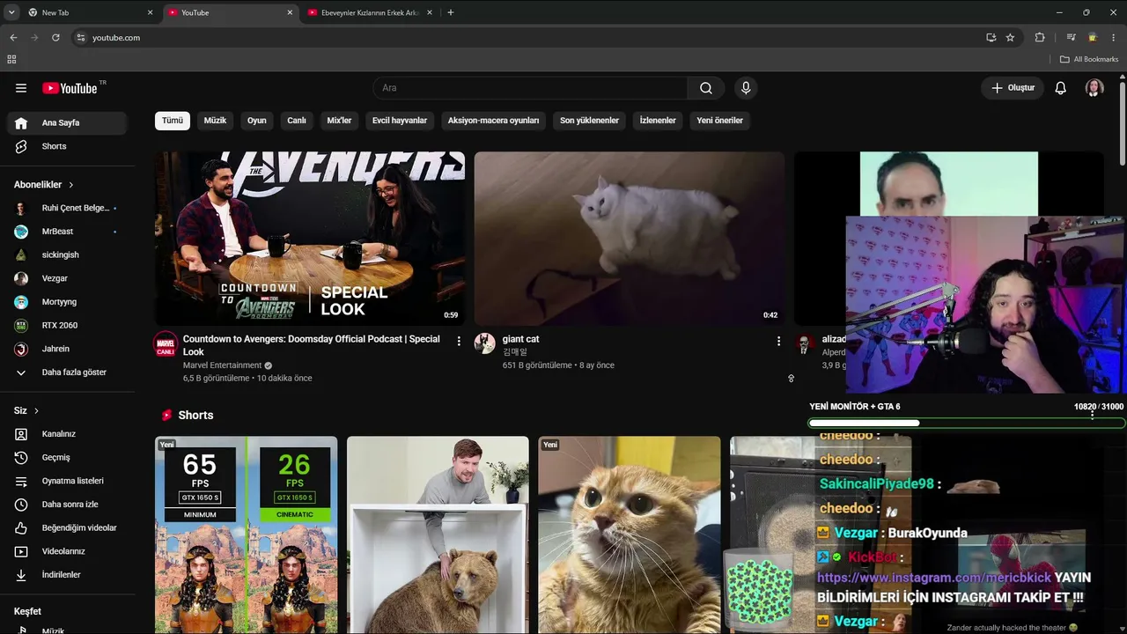Open Beğendiğim videolar liked videos
The width and height of the screenshot is (1127, 634).
[x=67, y=528]
